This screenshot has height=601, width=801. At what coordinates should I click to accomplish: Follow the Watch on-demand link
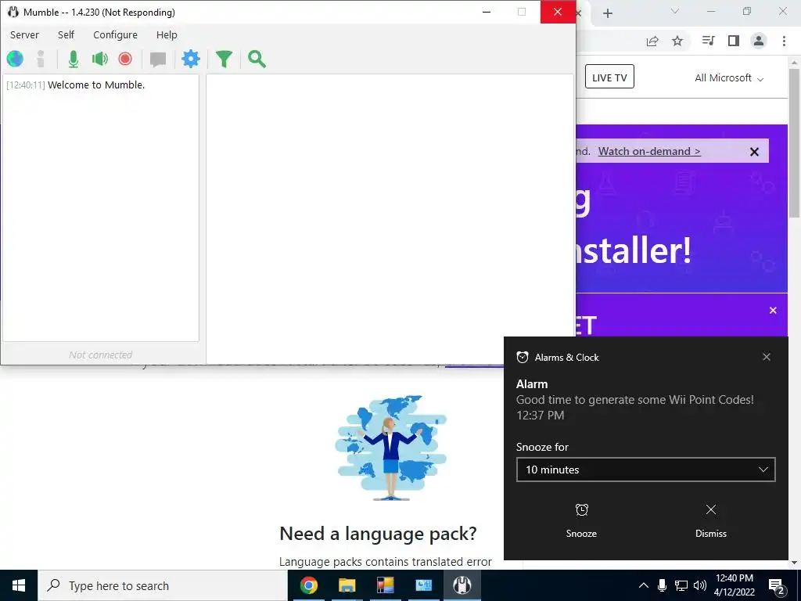tap(649, 151)
